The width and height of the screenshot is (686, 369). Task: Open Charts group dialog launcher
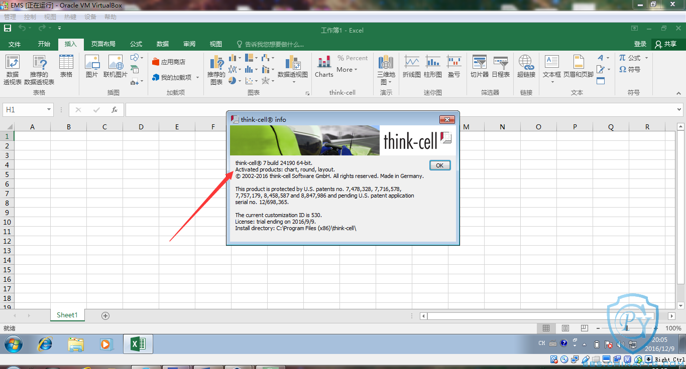(307, 93)
